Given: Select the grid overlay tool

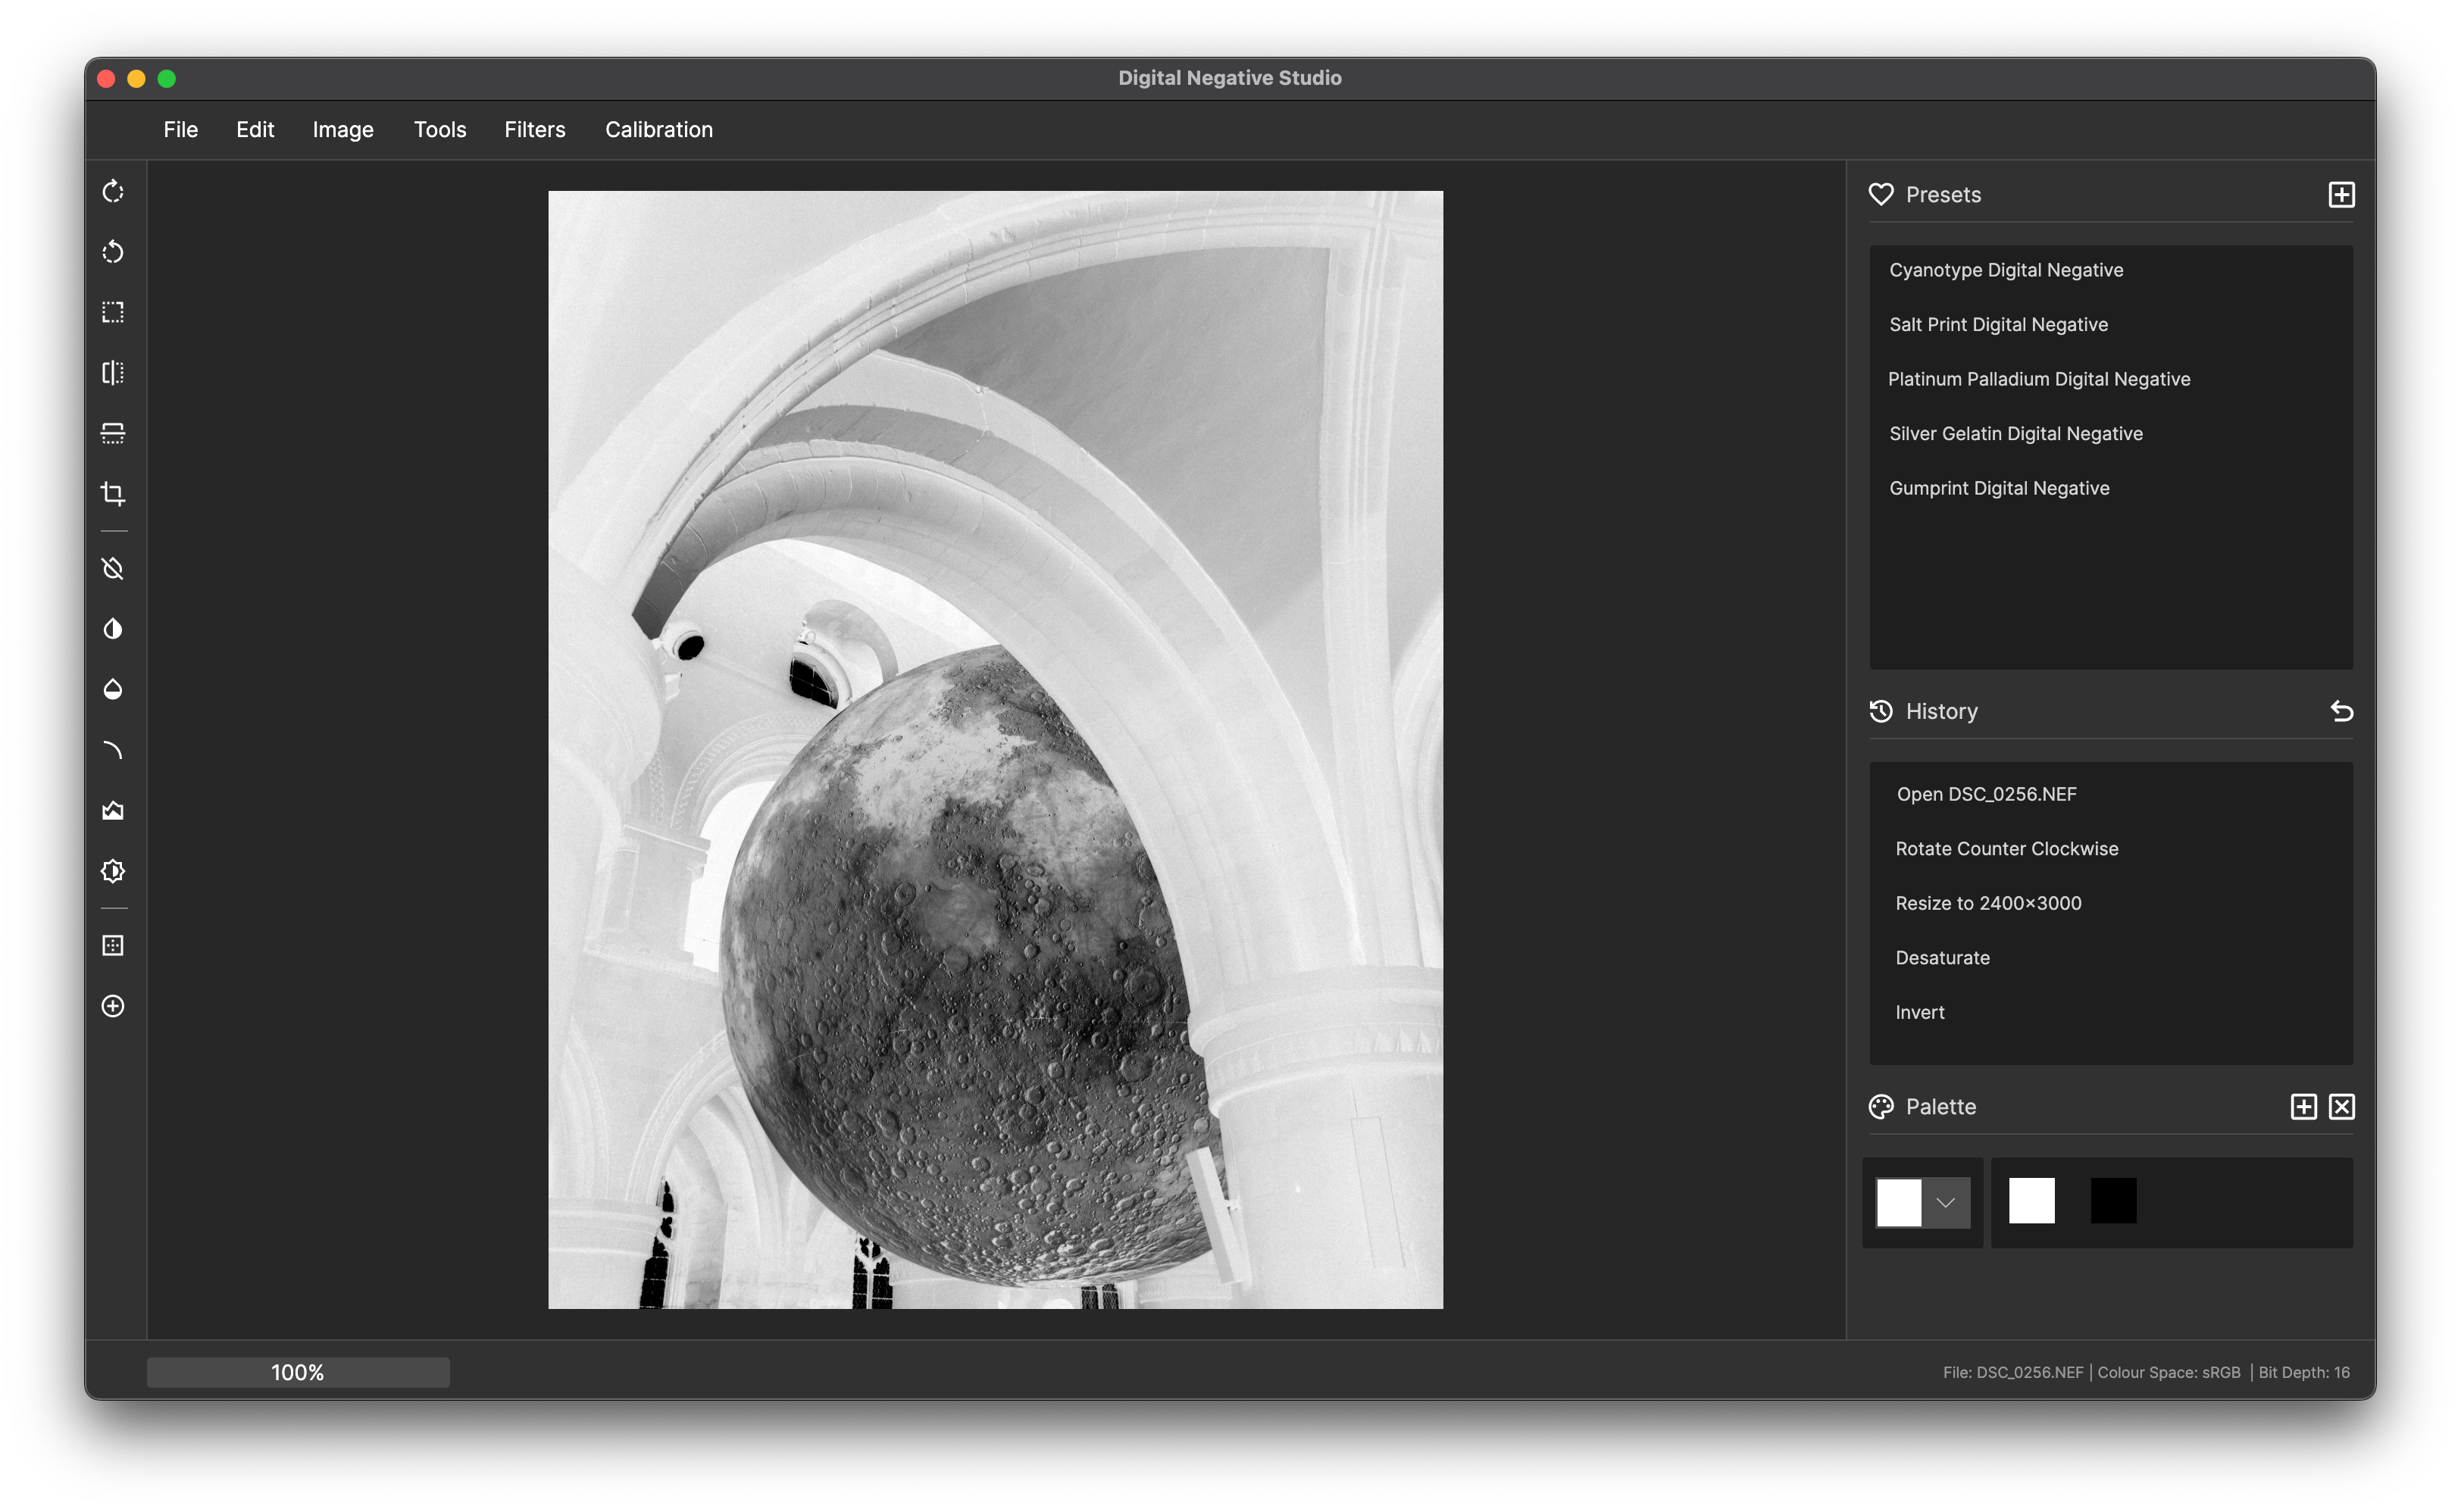Looking at the screenshot, I should [112, 945].
